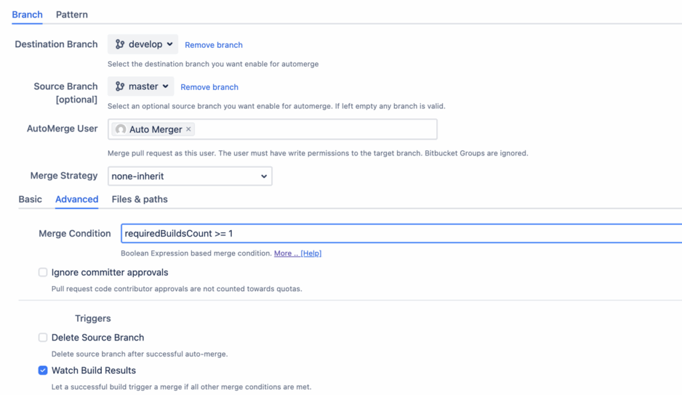Click the branch icon next to develop
Image resolution: width=682 pixels, height=395 pixels.
point(120,45)
